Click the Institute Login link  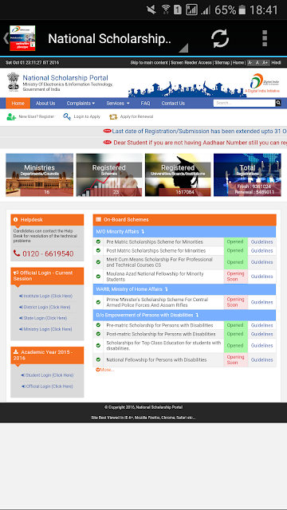click(x=45, y=296)
